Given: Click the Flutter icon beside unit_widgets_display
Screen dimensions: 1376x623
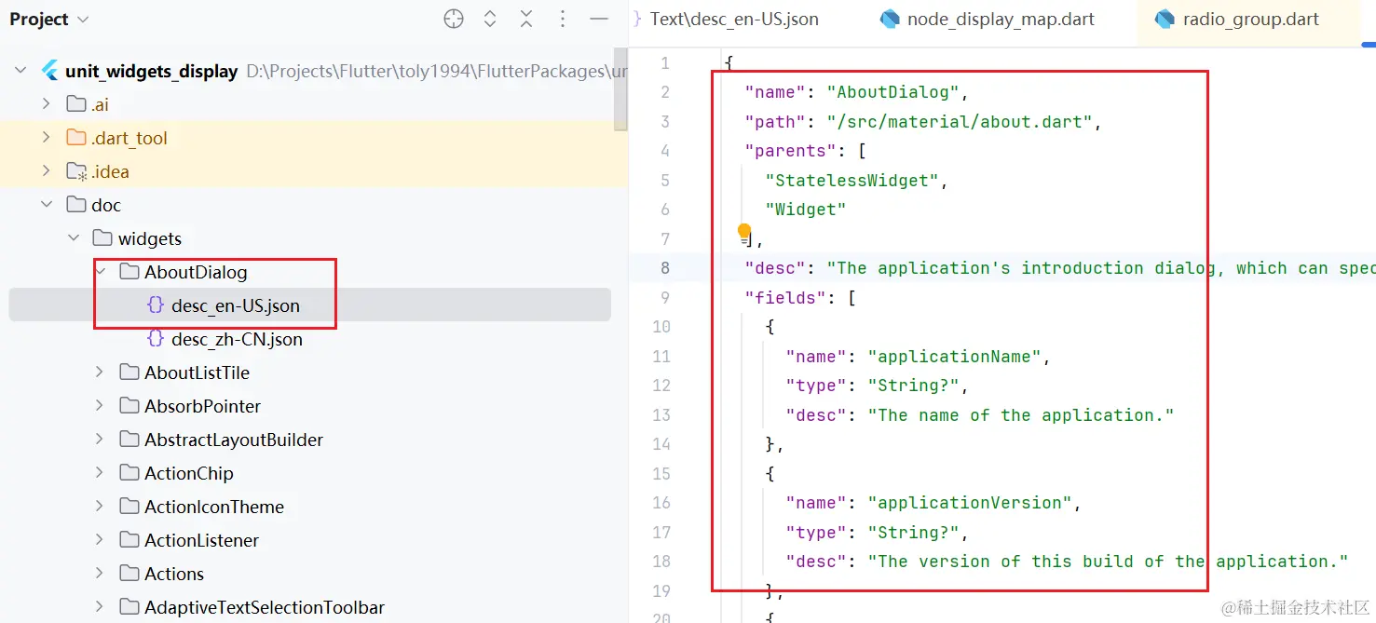Looking at the screenshot, I should point(49,71).
